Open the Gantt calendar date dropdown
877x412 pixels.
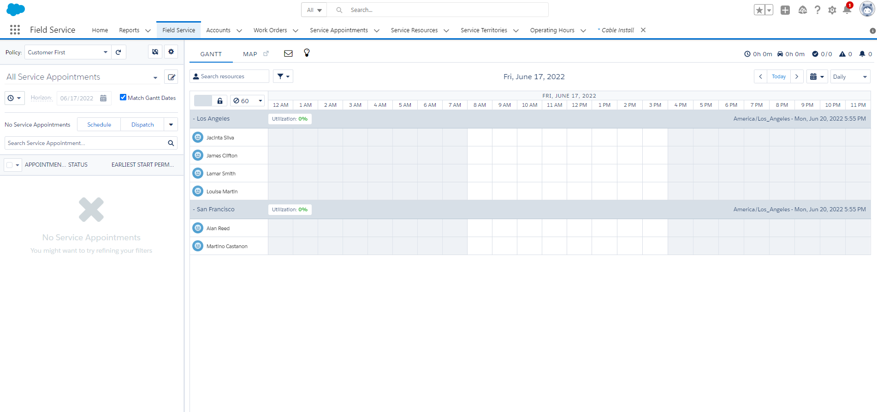[x=817, y=76]
